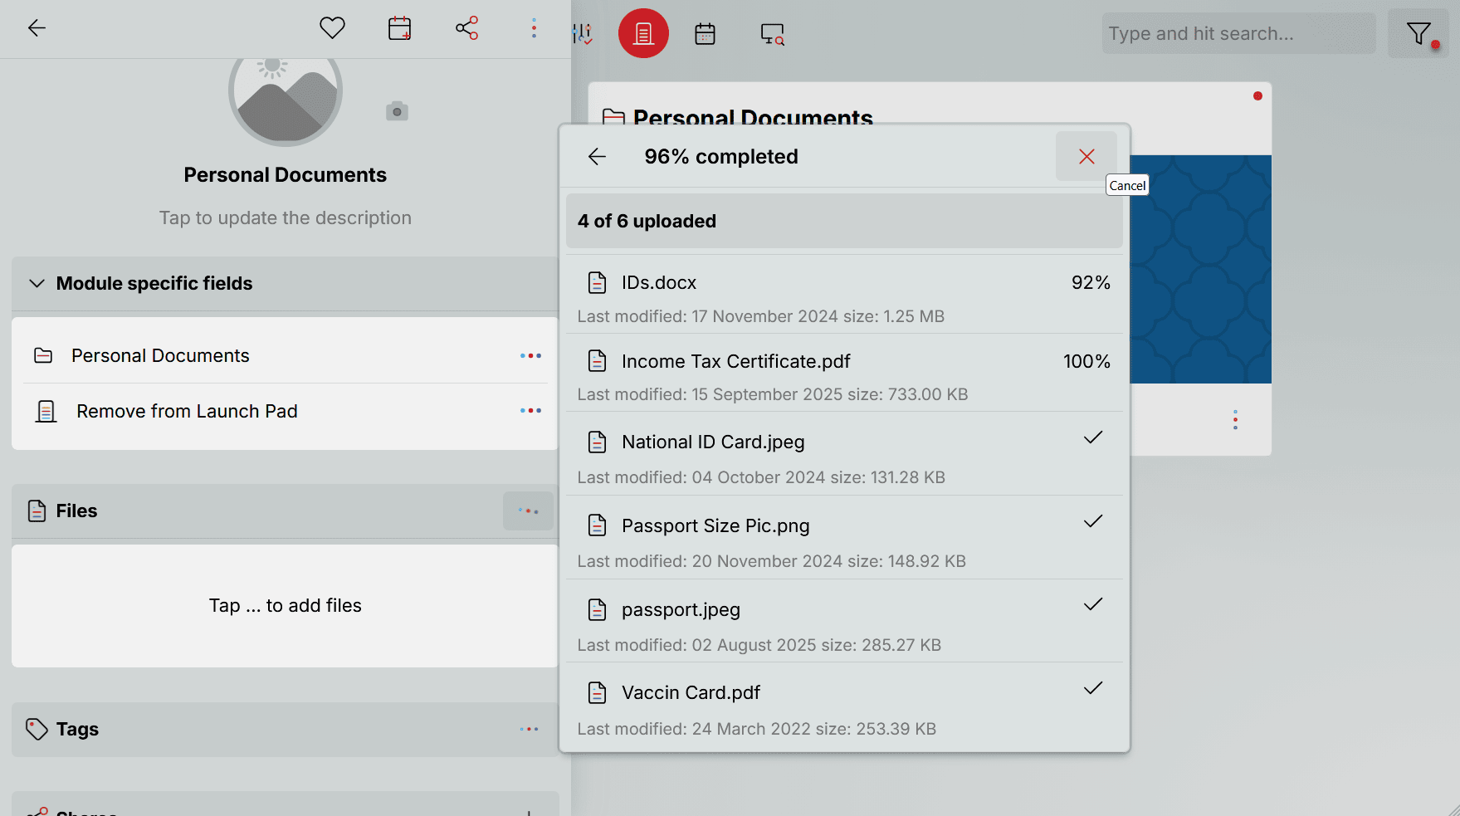Click the back arrow in the upload dialog
Image resolution: width=1460 pixels, height=816 pixels.
[597, 156]
